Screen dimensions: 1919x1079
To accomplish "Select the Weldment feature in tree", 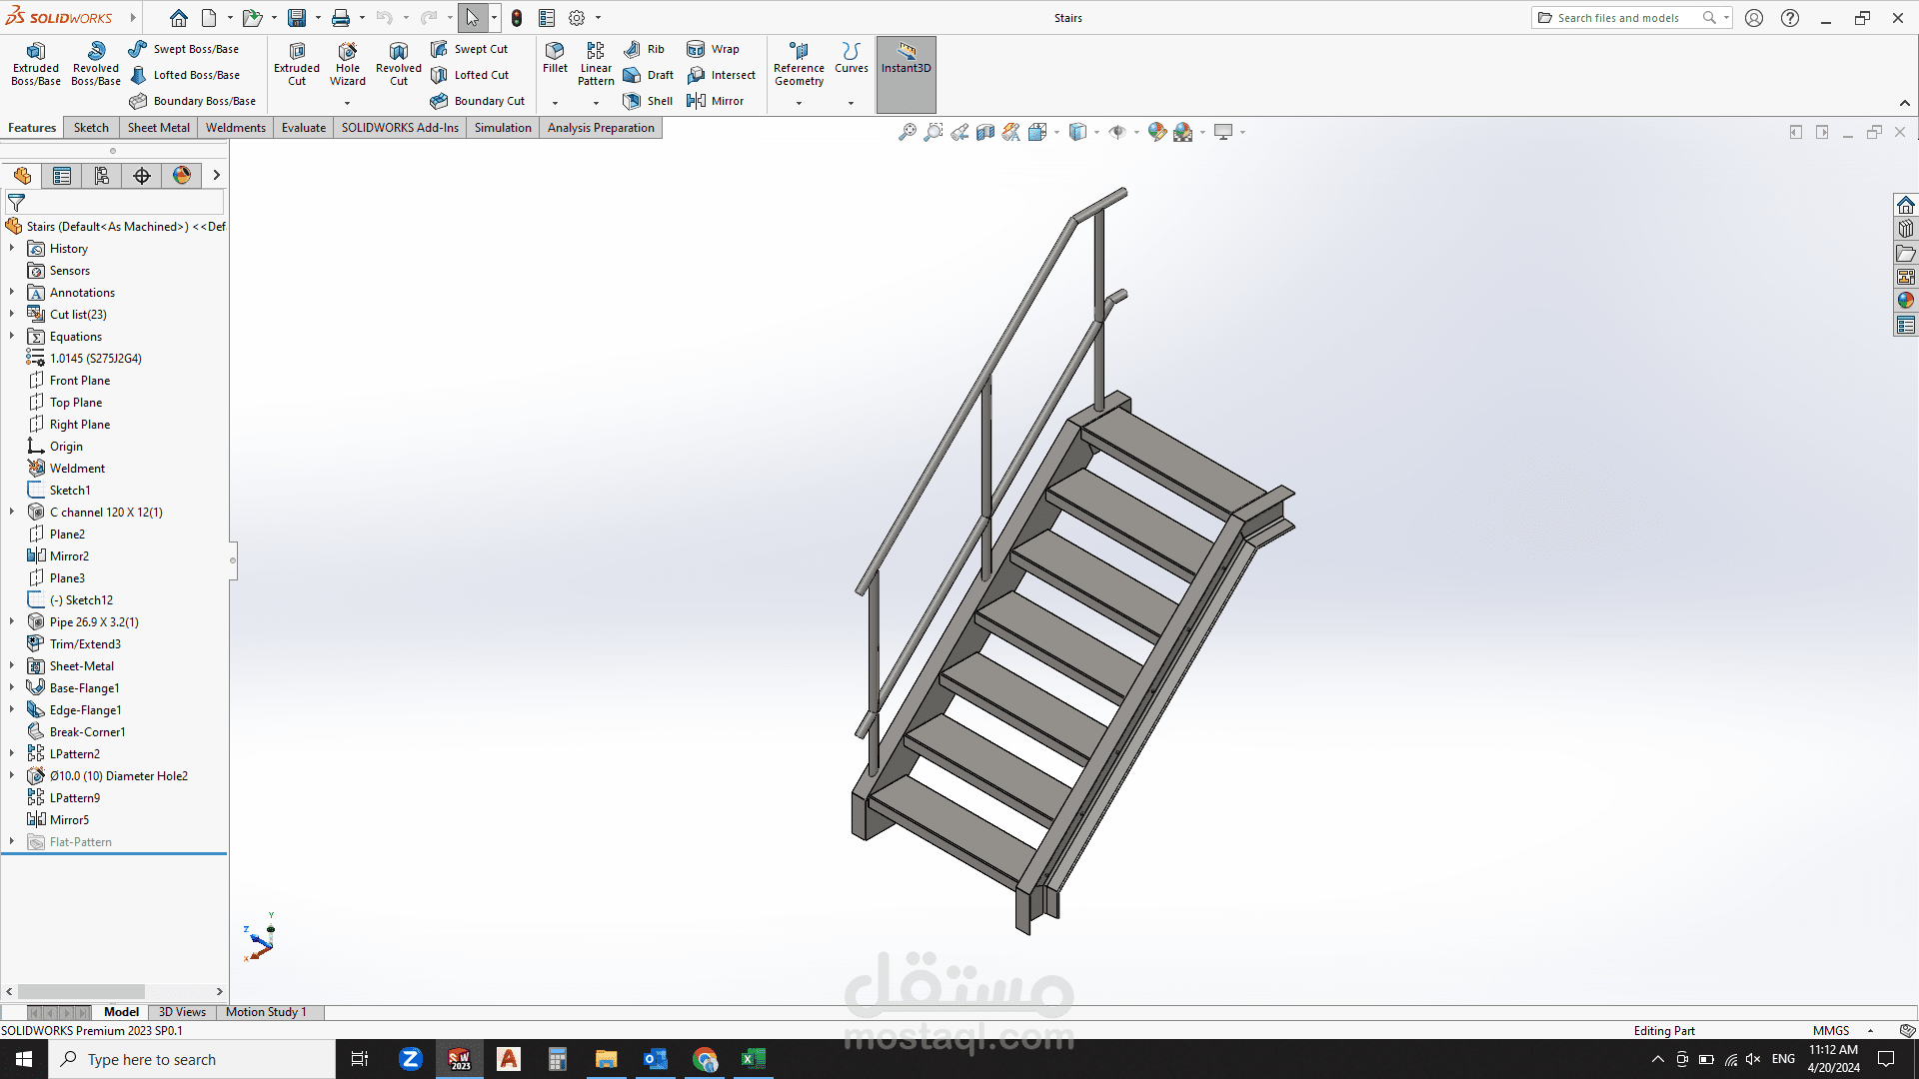I will [77, 469].
